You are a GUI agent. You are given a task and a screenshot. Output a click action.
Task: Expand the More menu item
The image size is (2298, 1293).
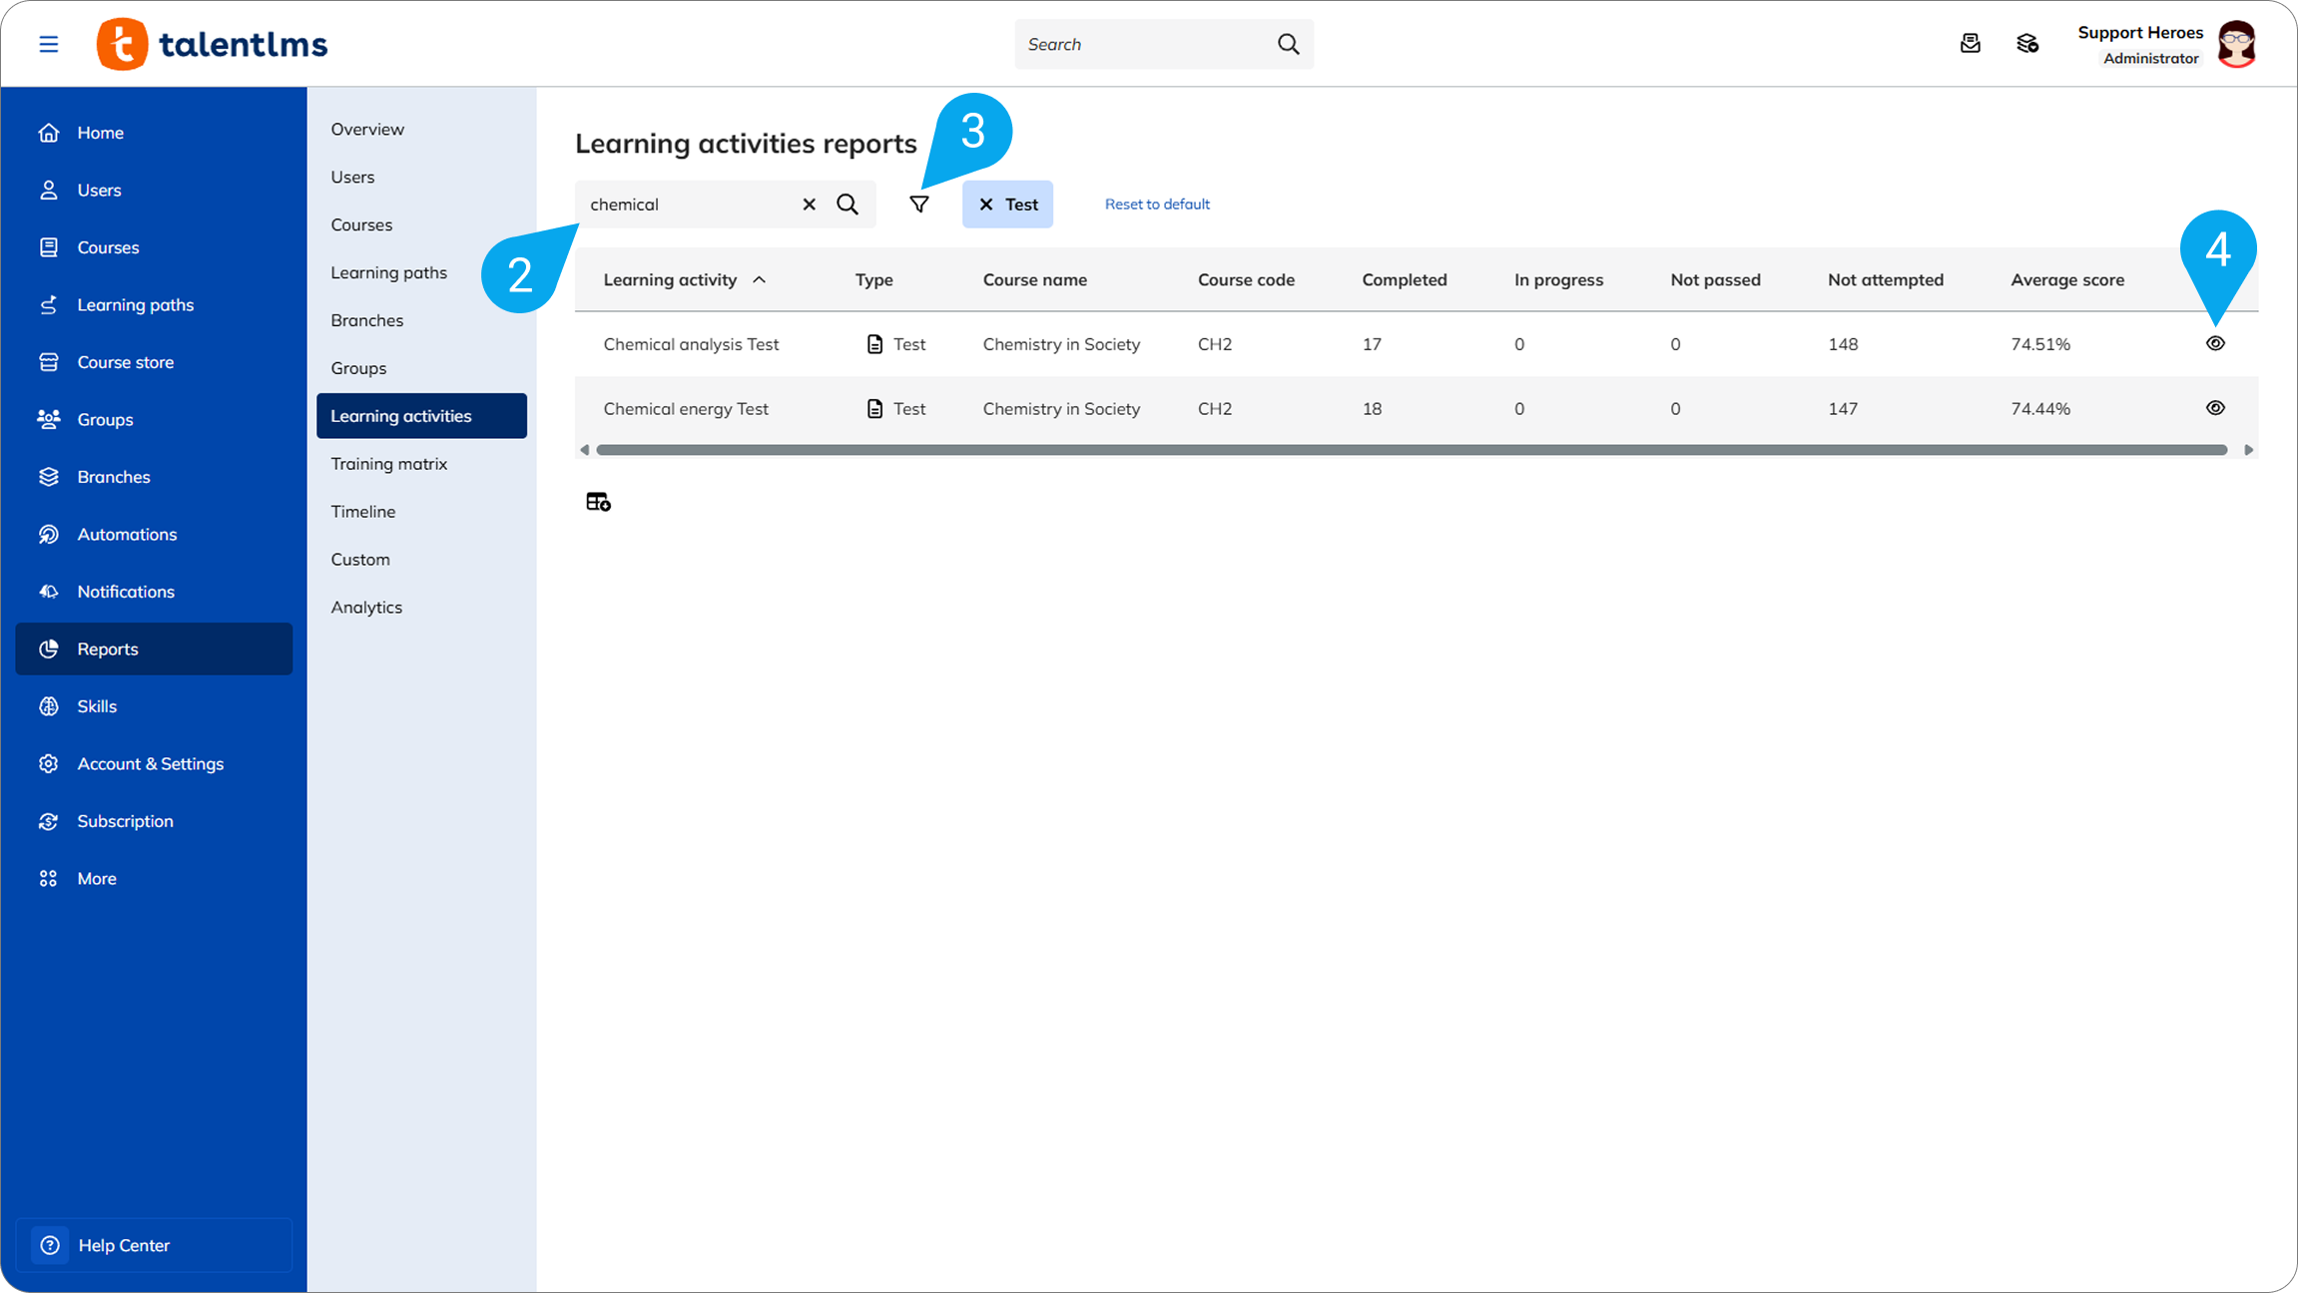tap(154, 878)
